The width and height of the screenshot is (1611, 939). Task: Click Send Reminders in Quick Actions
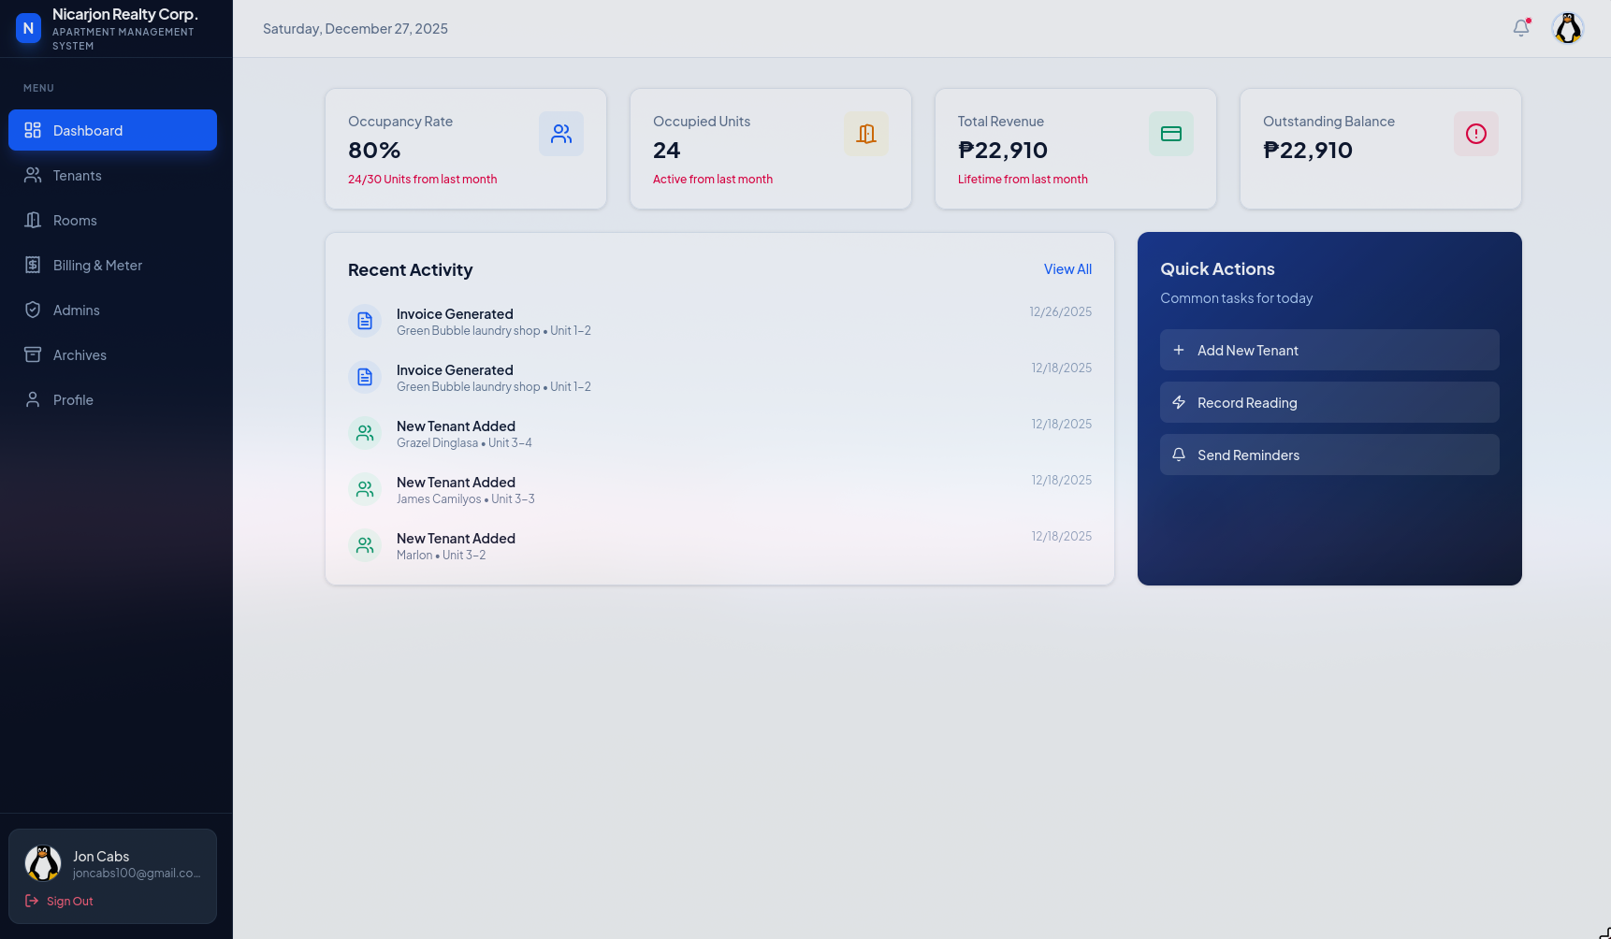pos(1329,455)
